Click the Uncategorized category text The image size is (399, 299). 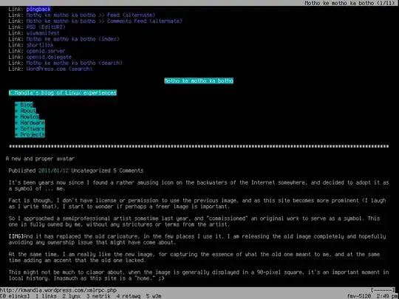tap(91, 171)
